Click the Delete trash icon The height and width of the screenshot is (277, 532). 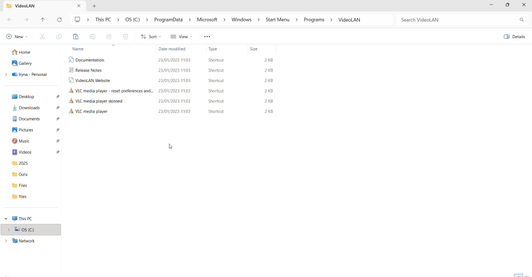tap(126, 37)
